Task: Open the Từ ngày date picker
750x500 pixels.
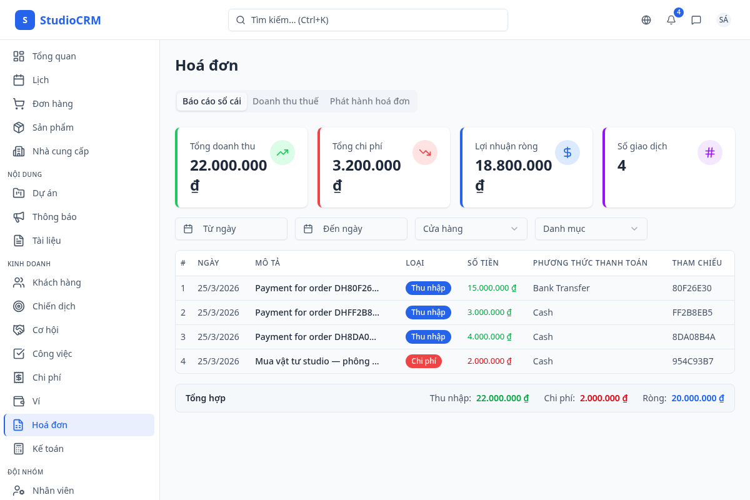Action: [x=231, y=229]
